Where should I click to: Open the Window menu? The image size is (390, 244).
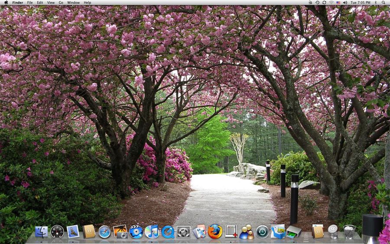[73, 3]
